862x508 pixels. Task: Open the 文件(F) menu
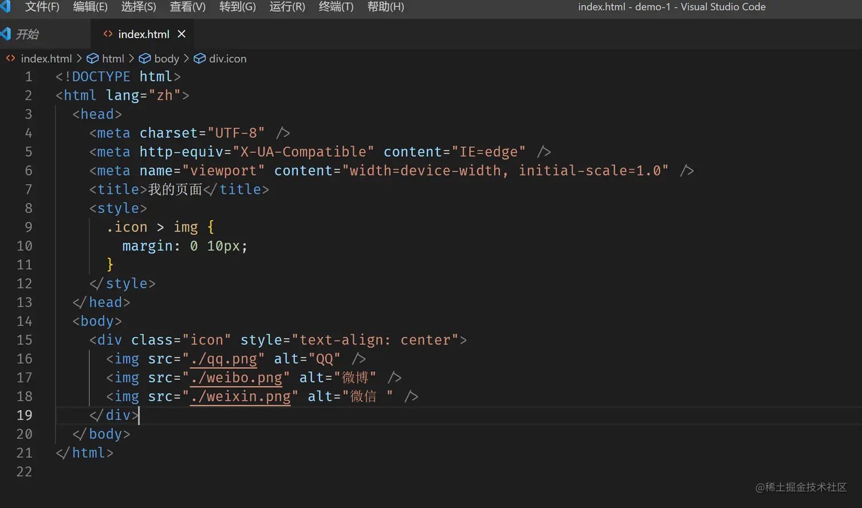pyautogui.click(x=42, y=7)
